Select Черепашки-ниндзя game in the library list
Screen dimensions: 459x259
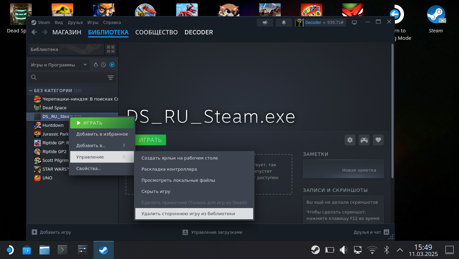(76, 99)
